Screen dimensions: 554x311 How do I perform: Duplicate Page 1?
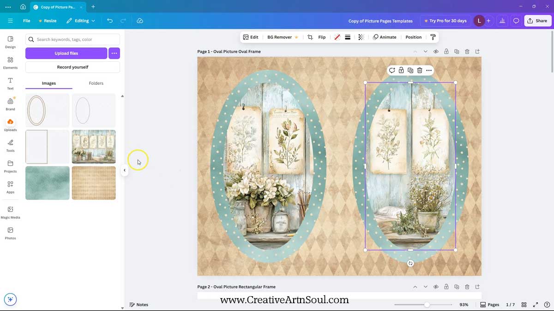457,52
